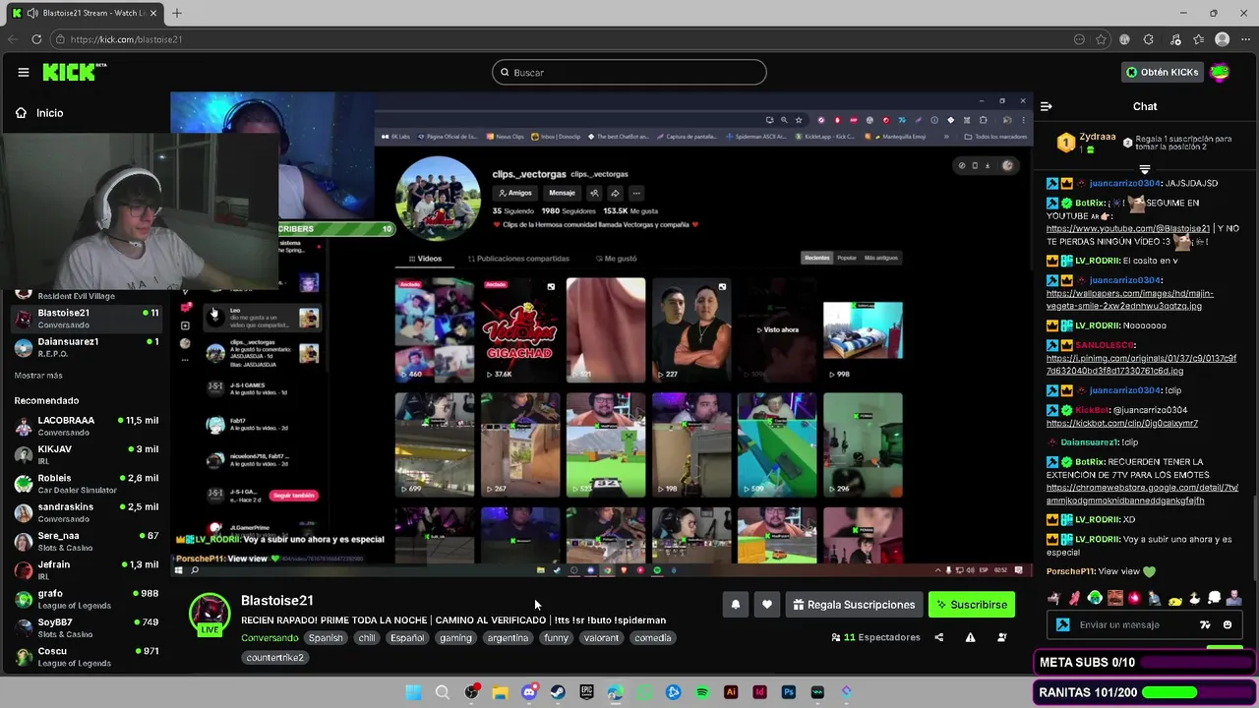Screen dimensions: 1259x708
Task: Click the KICK logo
Action: point(74,72)
